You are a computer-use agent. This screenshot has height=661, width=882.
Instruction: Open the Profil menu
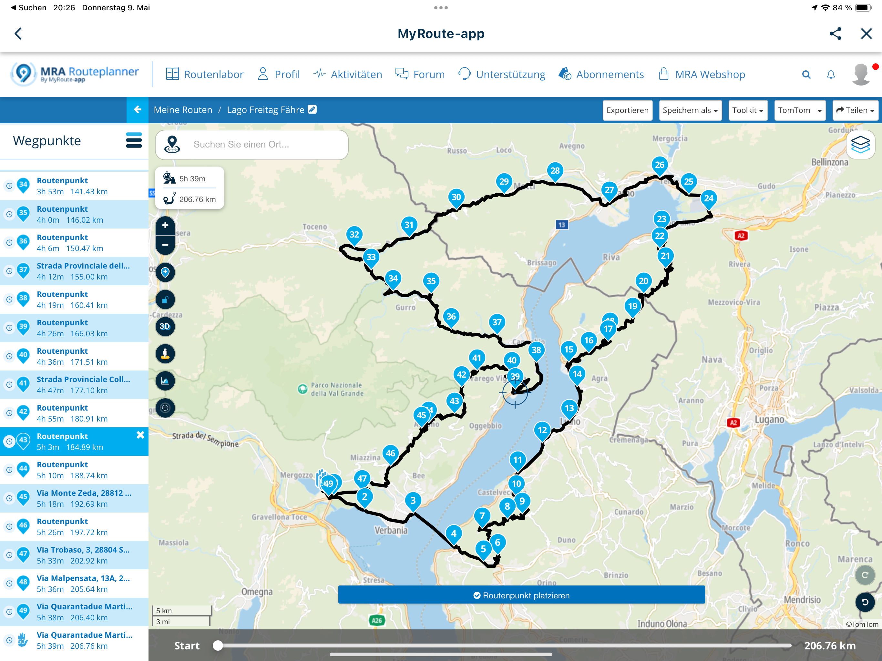click(279, 75)
